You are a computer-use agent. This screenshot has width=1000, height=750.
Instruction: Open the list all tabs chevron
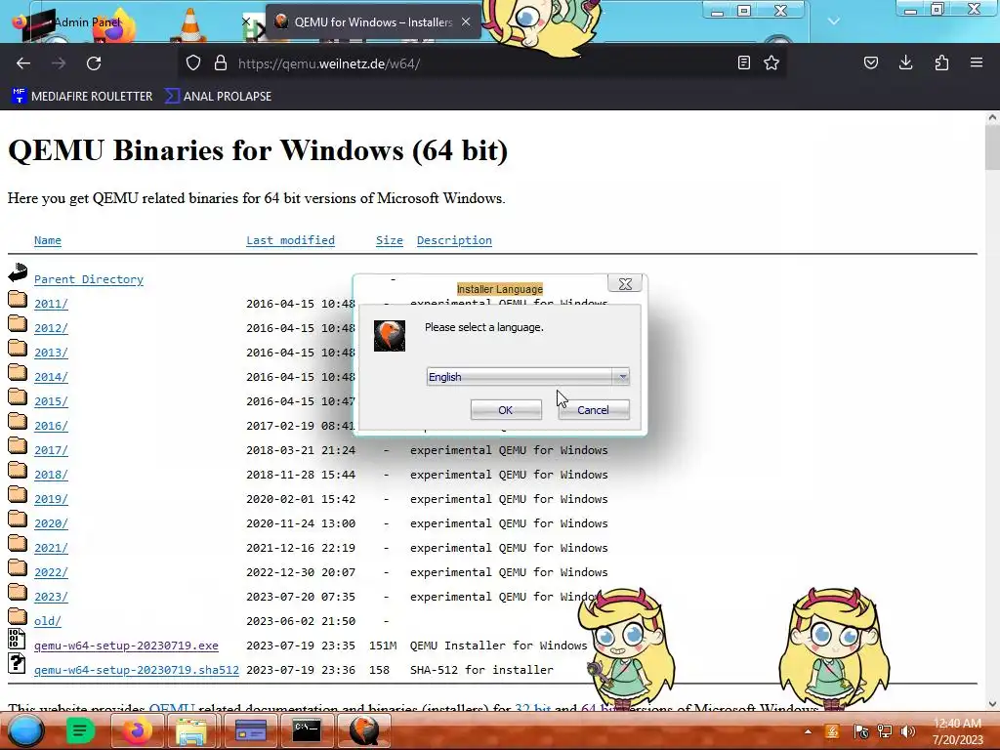834,21
